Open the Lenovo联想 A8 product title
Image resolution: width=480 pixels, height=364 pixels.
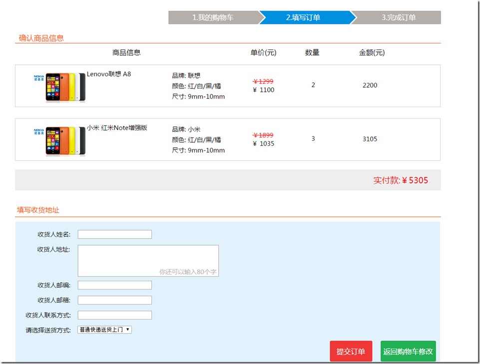[109, 74]
